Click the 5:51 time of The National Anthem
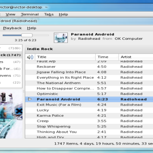Screen dimensions: 153x153 (x=102, y=83)
